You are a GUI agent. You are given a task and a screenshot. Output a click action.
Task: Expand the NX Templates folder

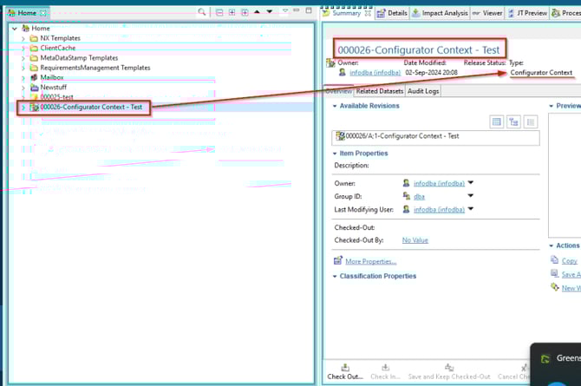23,39
